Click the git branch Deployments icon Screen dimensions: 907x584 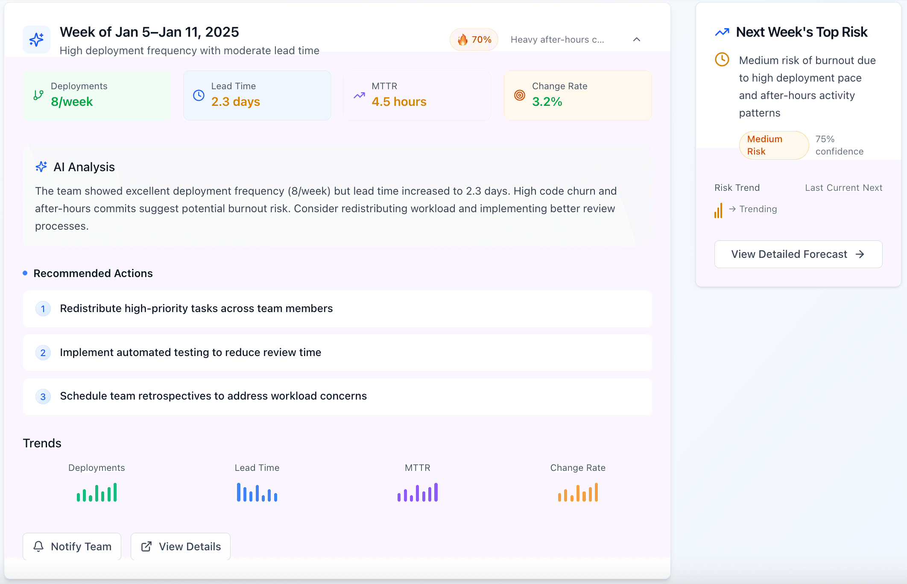click(38, 95)
